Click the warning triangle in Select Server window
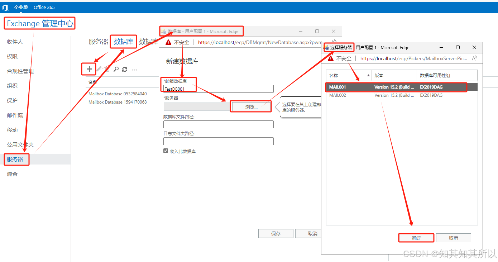The image size is (498, 262). click(x=330, y=58)
